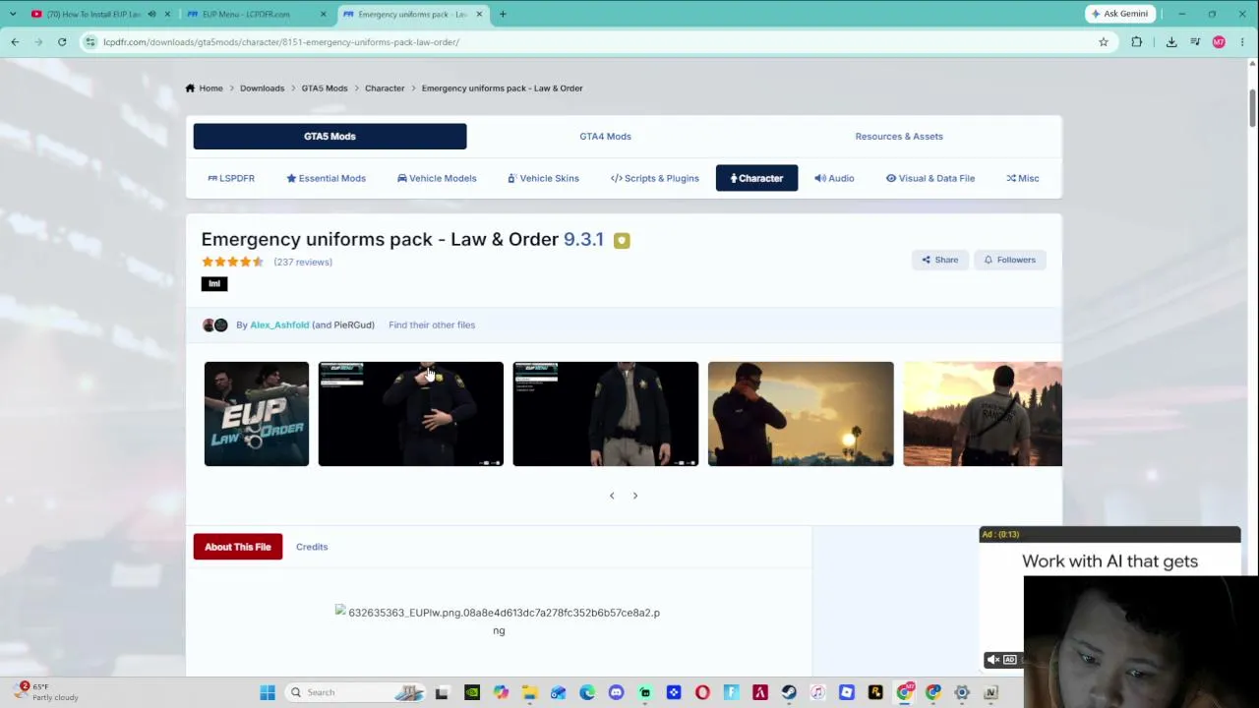Click the Home breadcrumb house icon
Viewport: 1259px width, 708px height.
click(x=190, y=88)
